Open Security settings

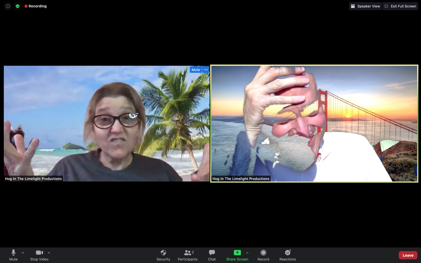pyautogui.click(x=163, y=255)
